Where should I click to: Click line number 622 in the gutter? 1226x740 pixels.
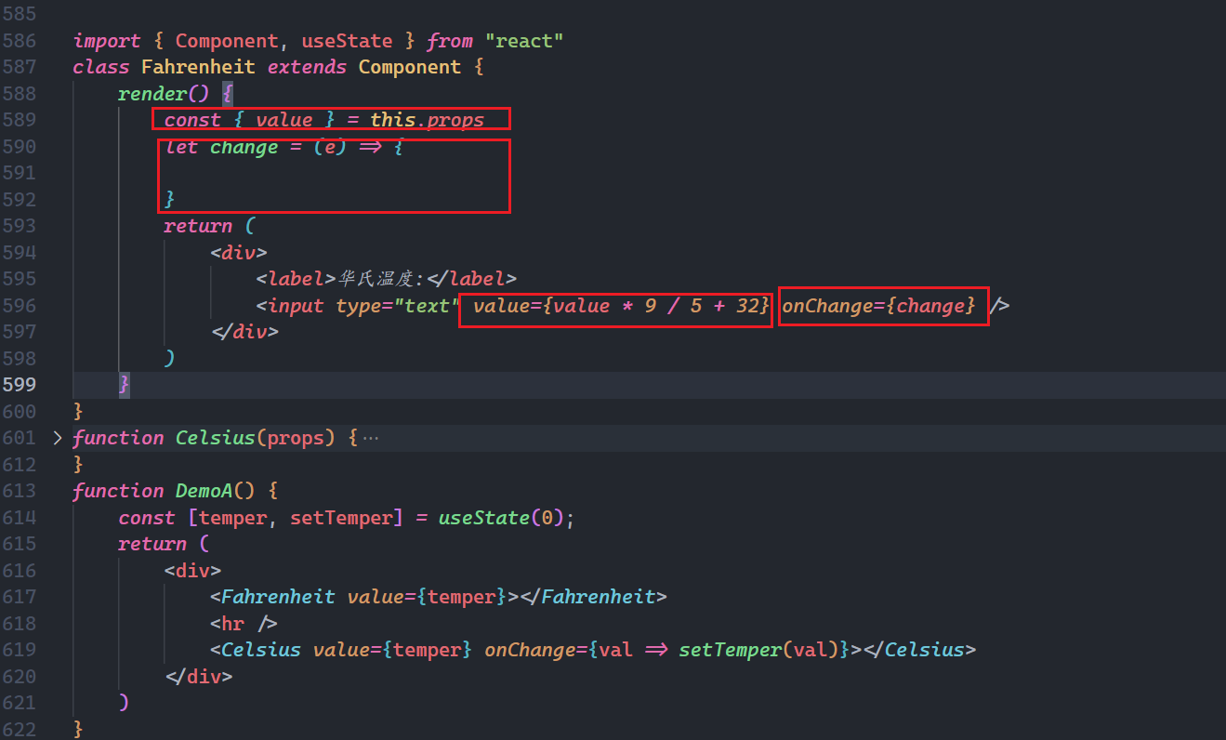pyautogui.click(x=20, y=729)
